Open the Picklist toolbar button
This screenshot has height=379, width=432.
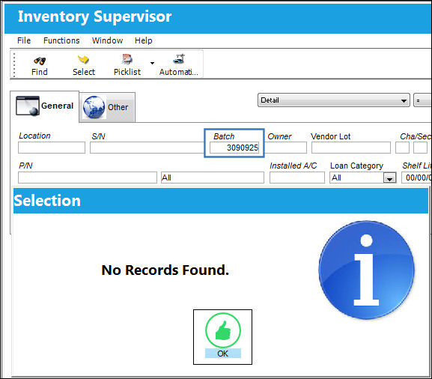coord(127,65)
